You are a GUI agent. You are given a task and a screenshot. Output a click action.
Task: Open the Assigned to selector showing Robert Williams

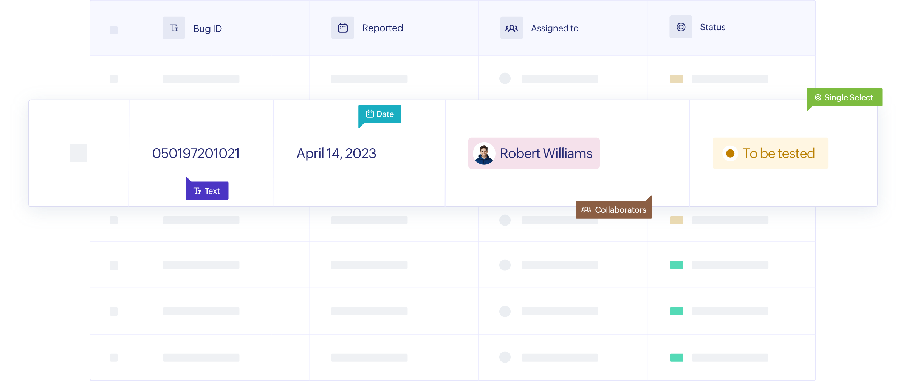[534, 153]
